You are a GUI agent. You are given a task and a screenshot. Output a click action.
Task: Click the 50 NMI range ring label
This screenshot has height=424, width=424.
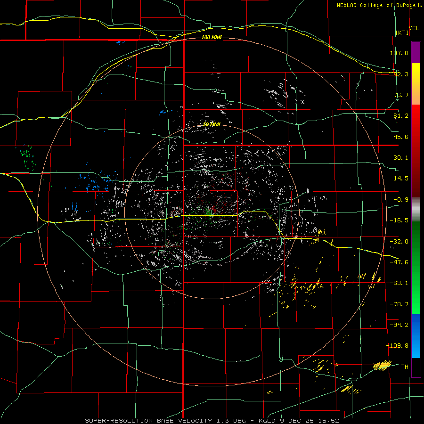point(212,125)
